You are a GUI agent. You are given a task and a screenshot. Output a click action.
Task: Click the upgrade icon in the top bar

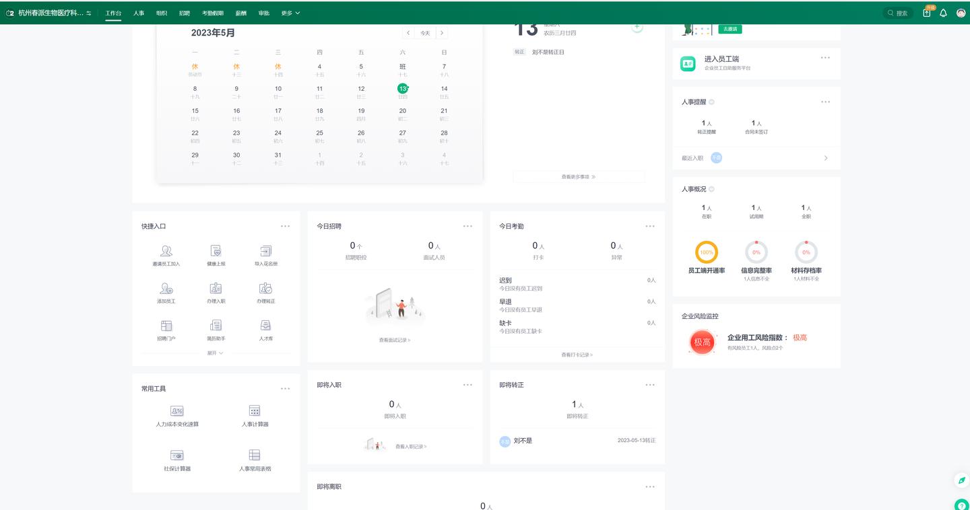tap(927, 13)
